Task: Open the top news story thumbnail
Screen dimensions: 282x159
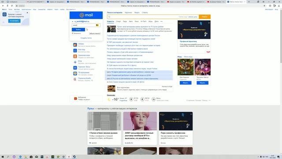Action: pos(111,29)
